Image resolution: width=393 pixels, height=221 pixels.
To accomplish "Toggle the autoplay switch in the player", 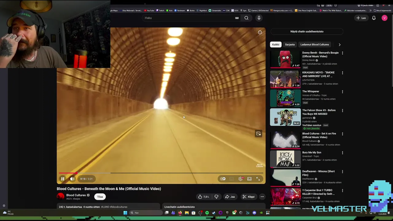I will point(223,179).
